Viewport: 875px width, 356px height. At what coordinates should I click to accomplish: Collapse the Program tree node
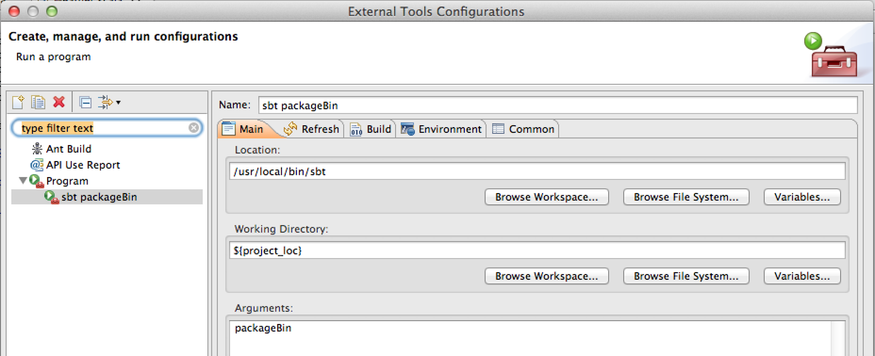point(23,180)
